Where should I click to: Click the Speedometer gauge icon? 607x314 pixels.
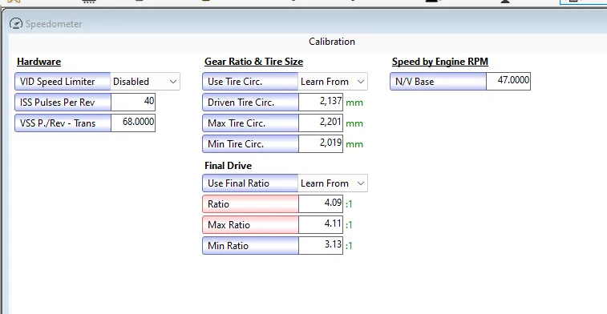click(16, 23)
